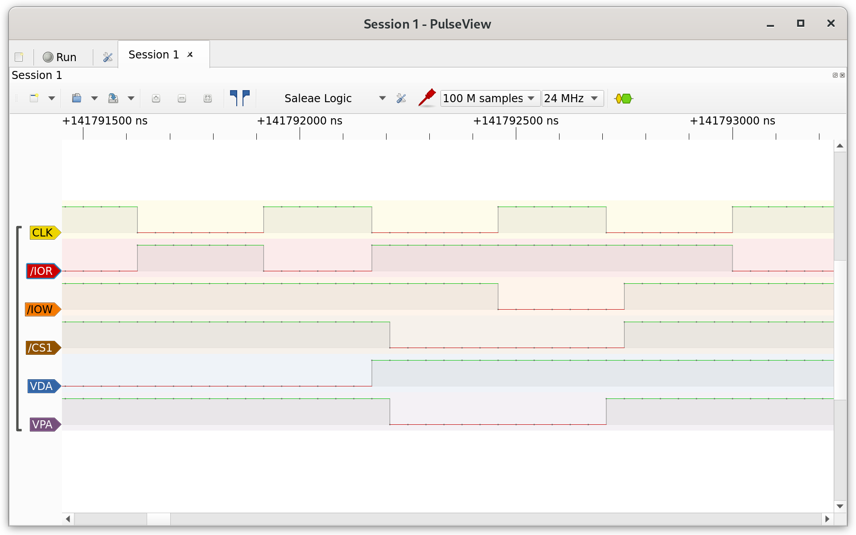Click the red probe channels icon
856x535 pixels.
point(427,98)
